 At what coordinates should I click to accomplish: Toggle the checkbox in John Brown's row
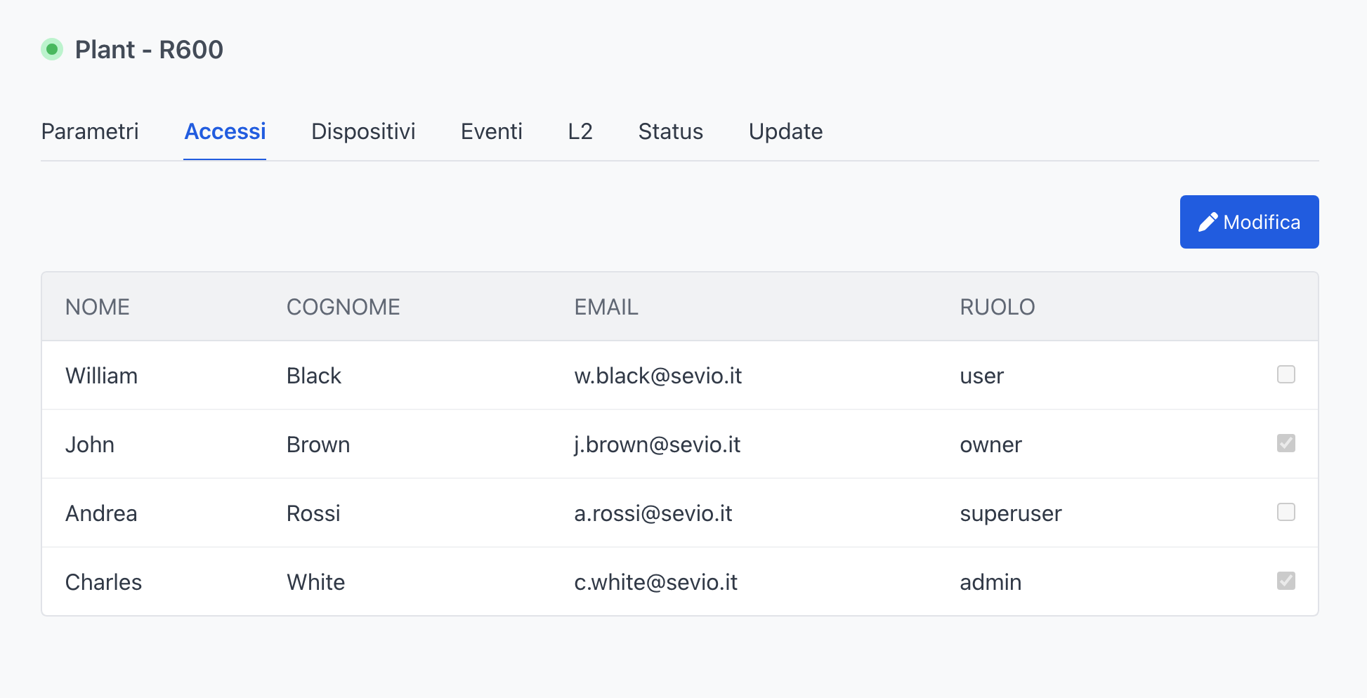coord(1286,444)
